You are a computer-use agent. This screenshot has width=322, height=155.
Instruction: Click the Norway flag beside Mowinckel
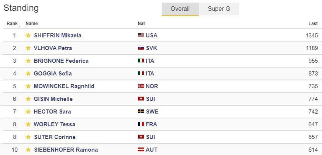coord(141,86)
